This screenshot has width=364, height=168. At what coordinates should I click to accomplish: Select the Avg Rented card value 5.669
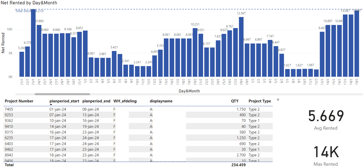326,116
